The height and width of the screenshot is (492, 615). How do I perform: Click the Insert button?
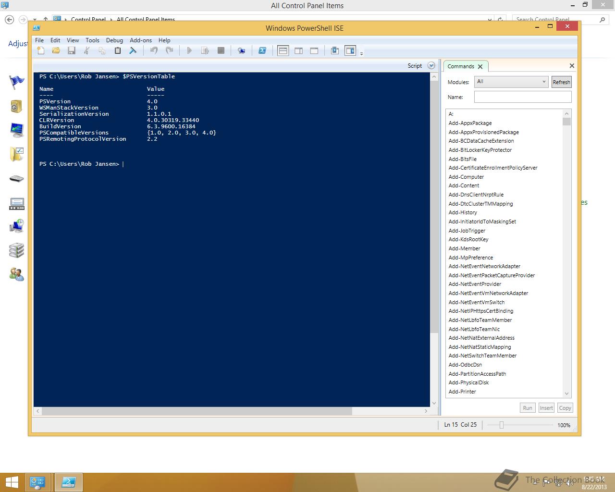tap(546, 408)
